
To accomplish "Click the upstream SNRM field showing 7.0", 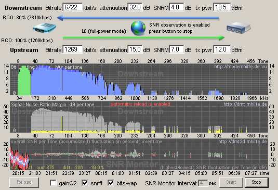I will 176,49.
